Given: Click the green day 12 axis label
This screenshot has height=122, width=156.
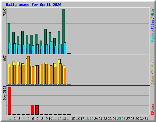Looking at the screenshot, I should point(59,119).
